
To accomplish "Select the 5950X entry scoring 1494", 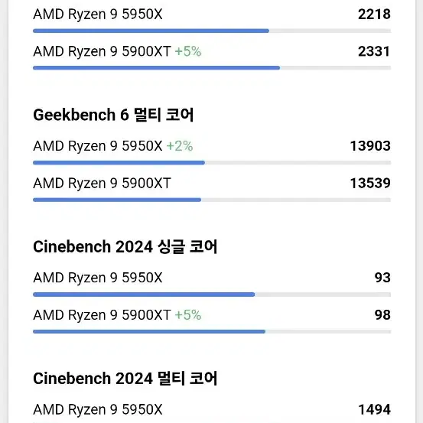I will (98, 409).
